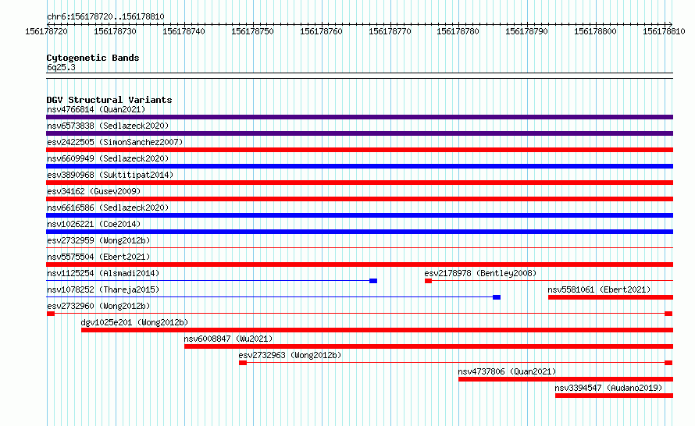Viewport: 695px width, 426px height.
Task: Select label nsv1078252 (Thareja2015)
Action: (x=103, y=289)
